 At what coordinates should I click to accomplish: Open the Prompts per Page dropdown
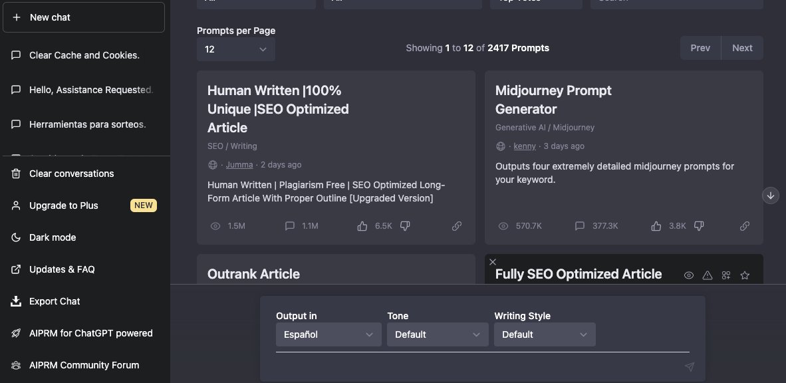pos(235,49)
